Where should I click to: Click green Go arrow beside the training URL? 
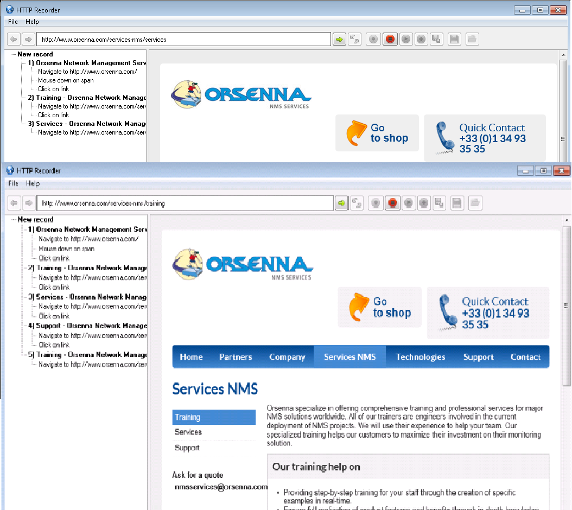click(x=341, y=203)
